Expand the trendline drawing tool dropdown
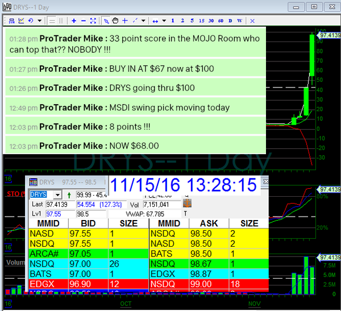Image resolution: width=341 pixels, height=311 pixels. [143, 20]
